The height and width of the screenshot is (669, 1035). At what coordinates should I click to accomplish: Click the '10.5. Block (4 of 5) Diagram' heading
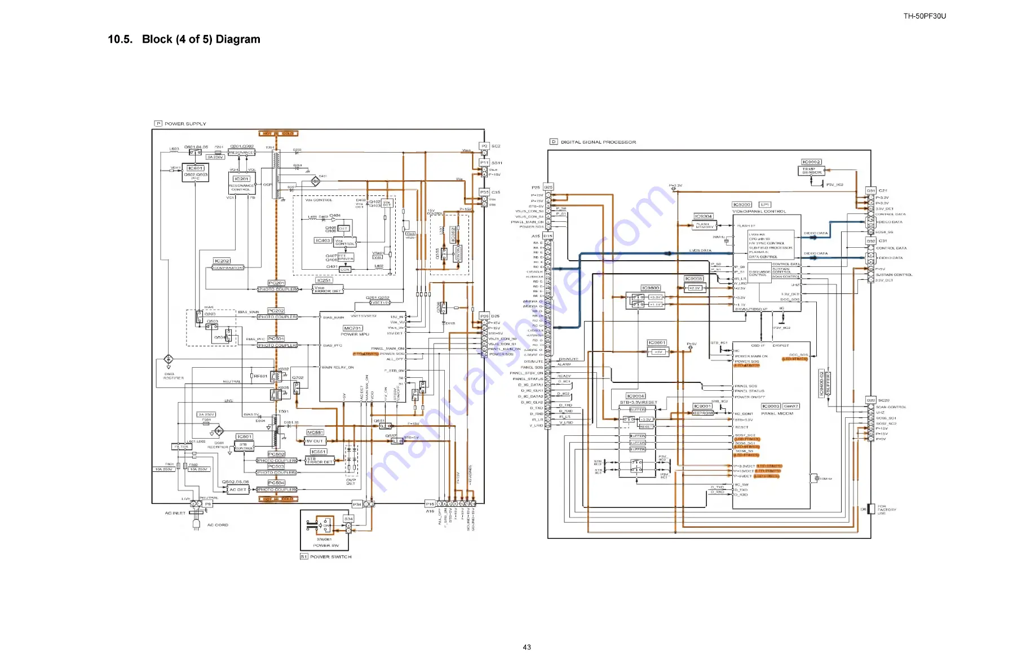184,39
